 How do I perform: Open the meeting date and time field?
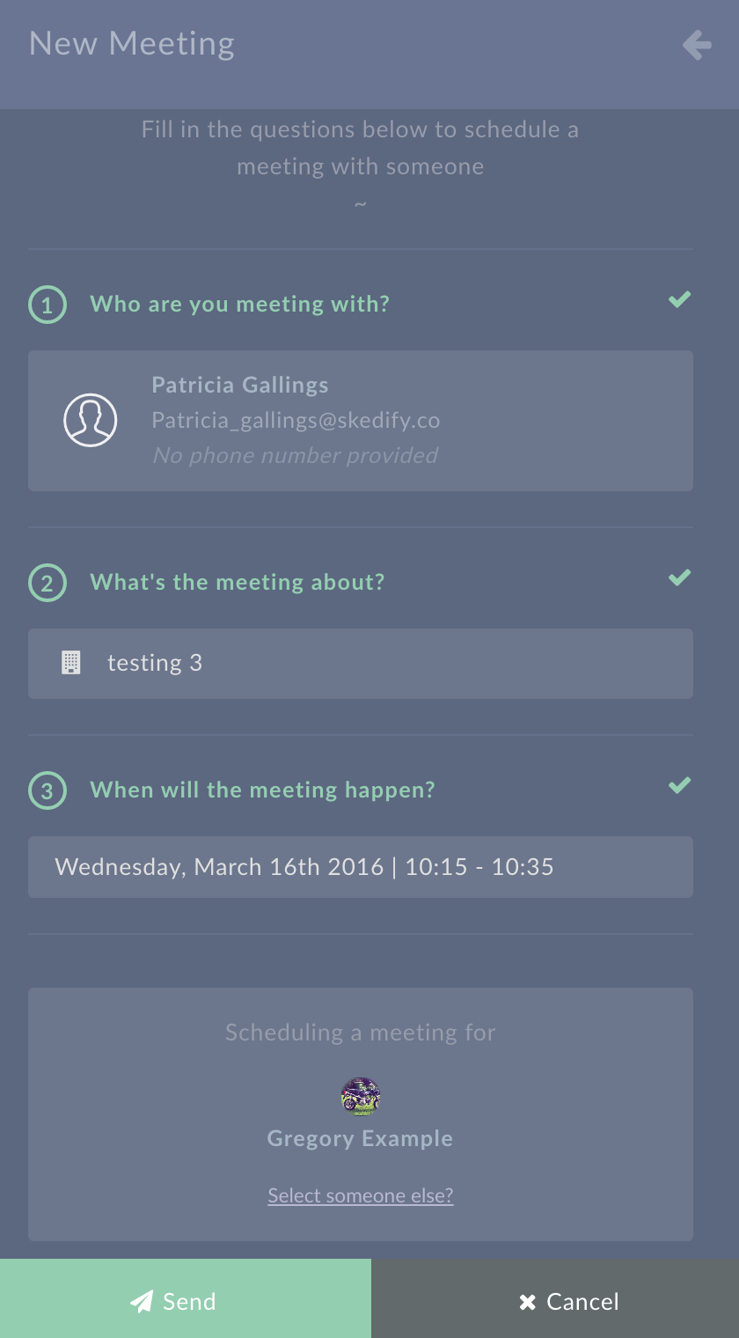click(361, 867)
